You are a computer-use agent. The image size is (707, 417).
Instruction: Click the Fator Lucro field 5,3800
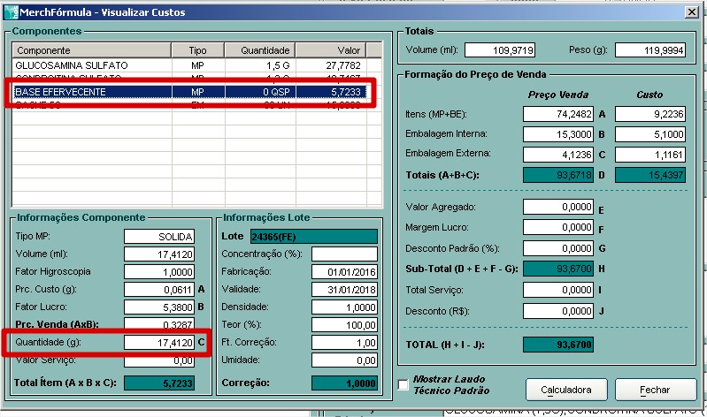click(x=159, y=307)
